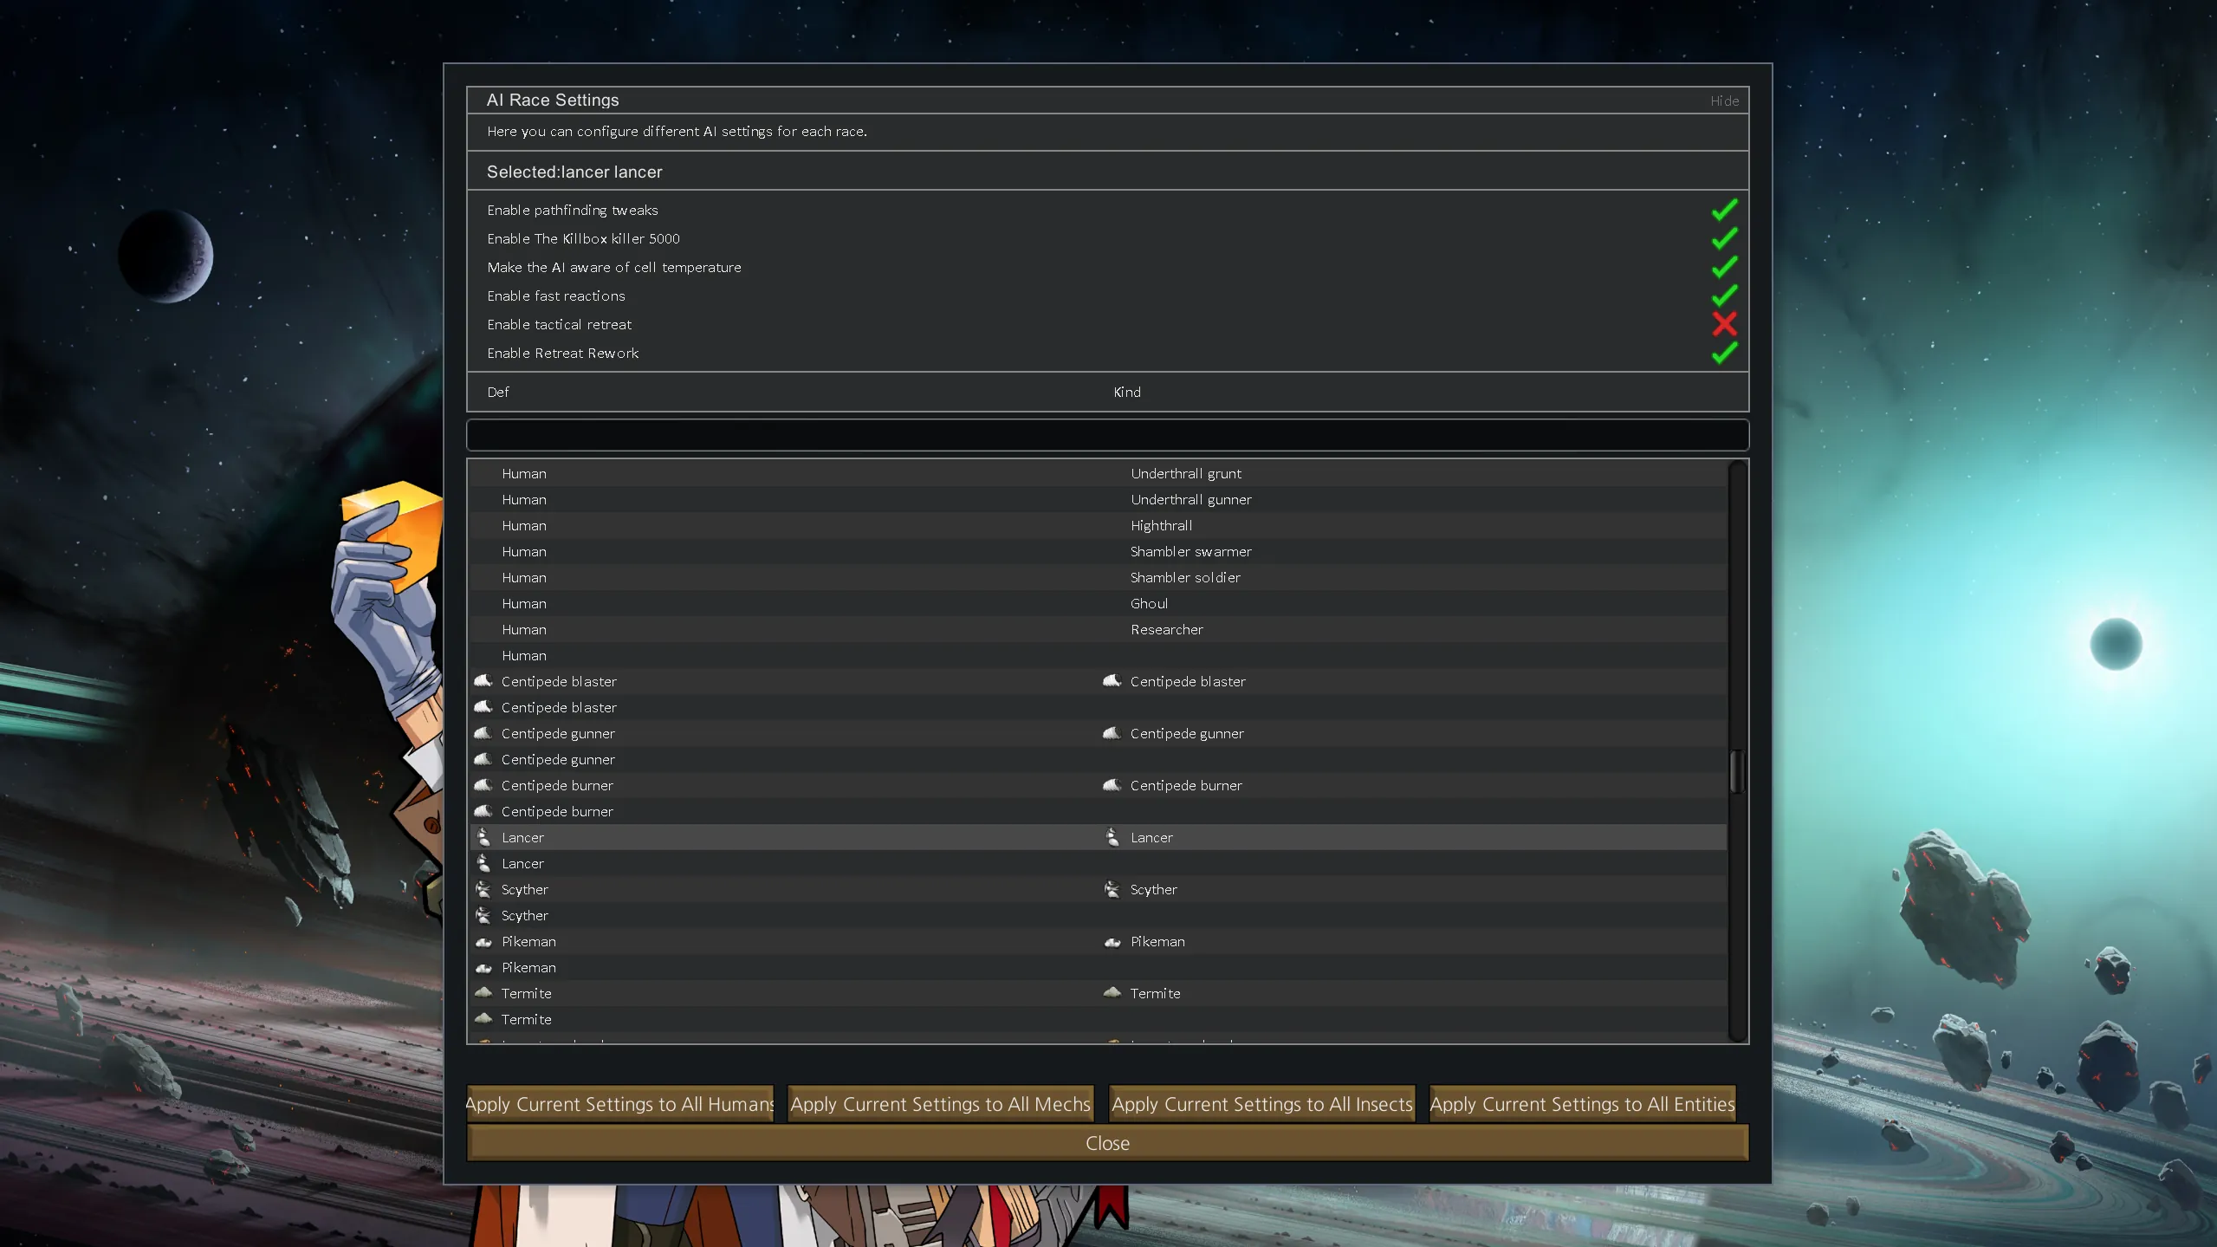Disable Enable pathfinding tweaks checkmark
2217x1247 pixels.
click(x=1724, y=210)
